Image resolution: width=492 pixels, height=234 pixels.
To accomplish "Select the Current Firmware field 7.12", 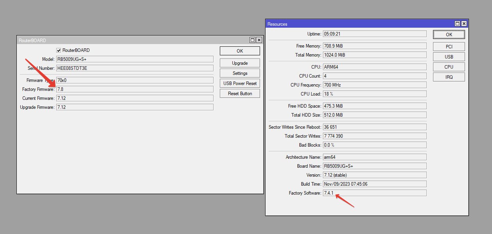I will click(x=135, y=98).
